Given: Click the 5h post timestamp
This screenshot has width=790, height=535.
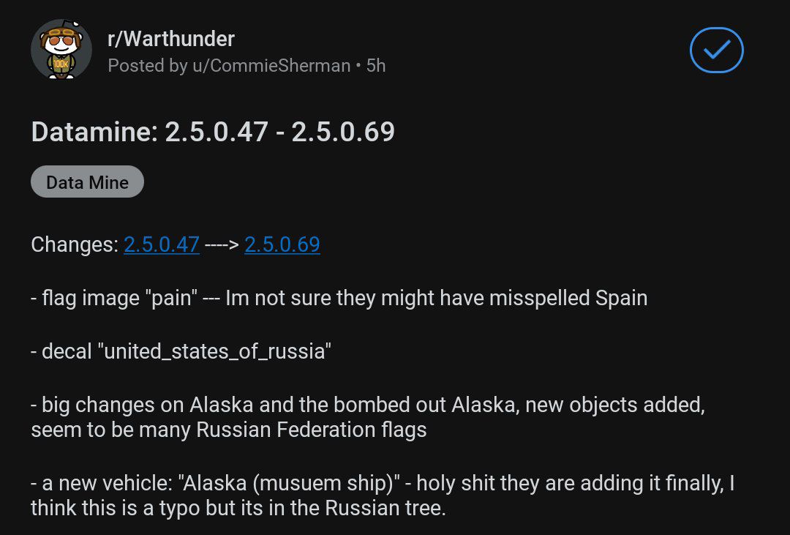Looking at the screenshot, I should (376, 66).
